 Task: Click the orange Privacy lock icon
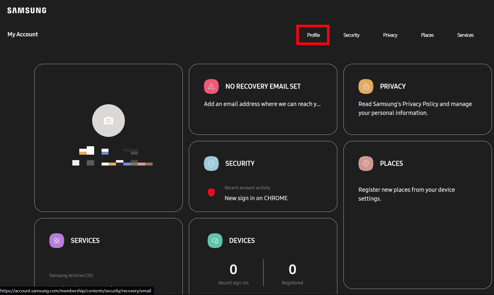tap(366, 86)
